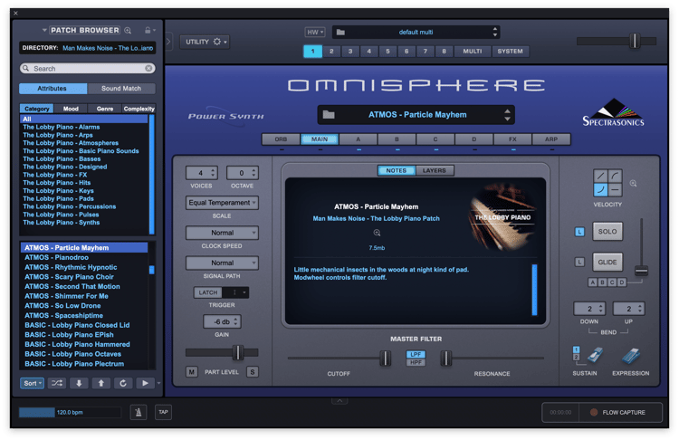This screenshot has height=440, width=679.
Task: Click the Flow Capture record dot
Action: point(594,412)
